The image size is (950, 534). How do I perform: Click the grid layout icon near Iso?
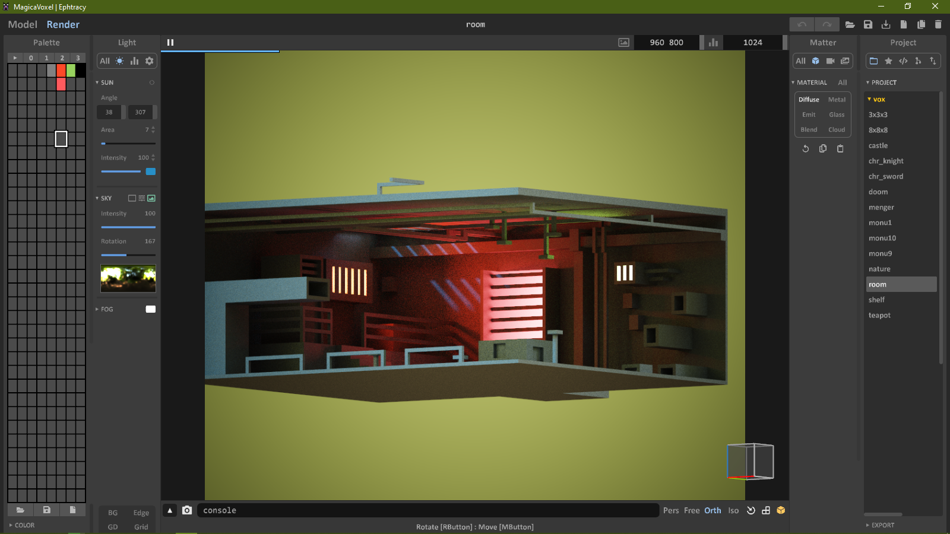[x=766, y=510]
